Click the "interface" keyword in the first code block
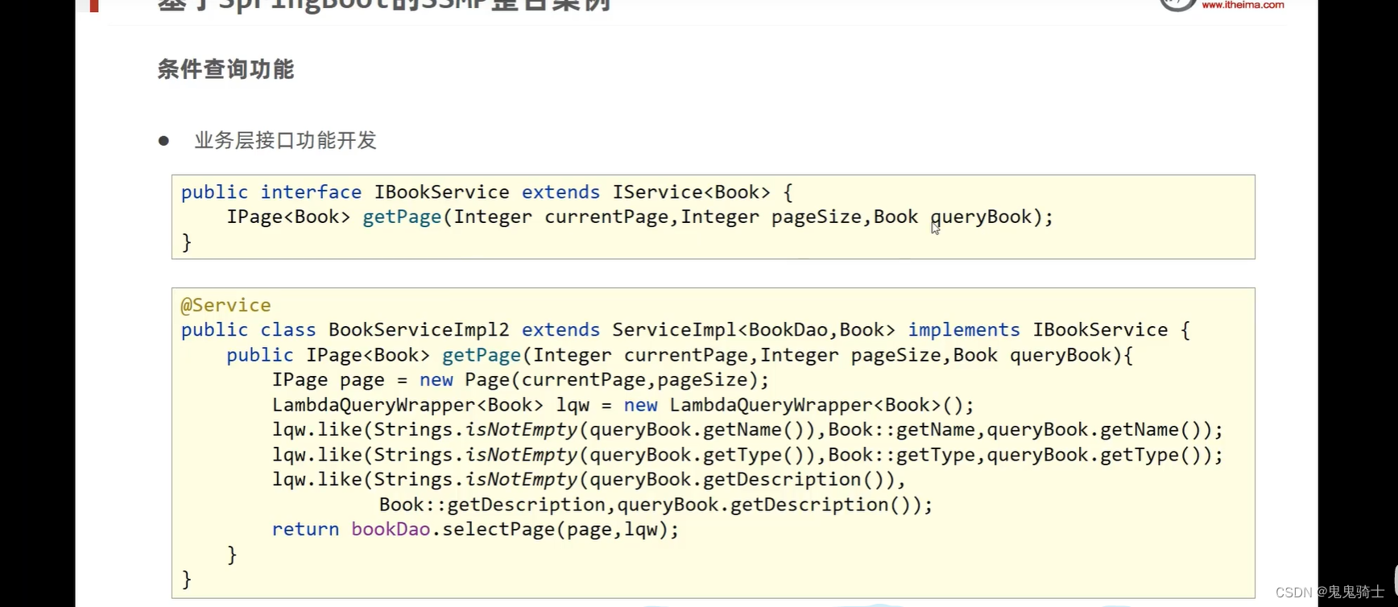1398x607 pixels. 311,192
